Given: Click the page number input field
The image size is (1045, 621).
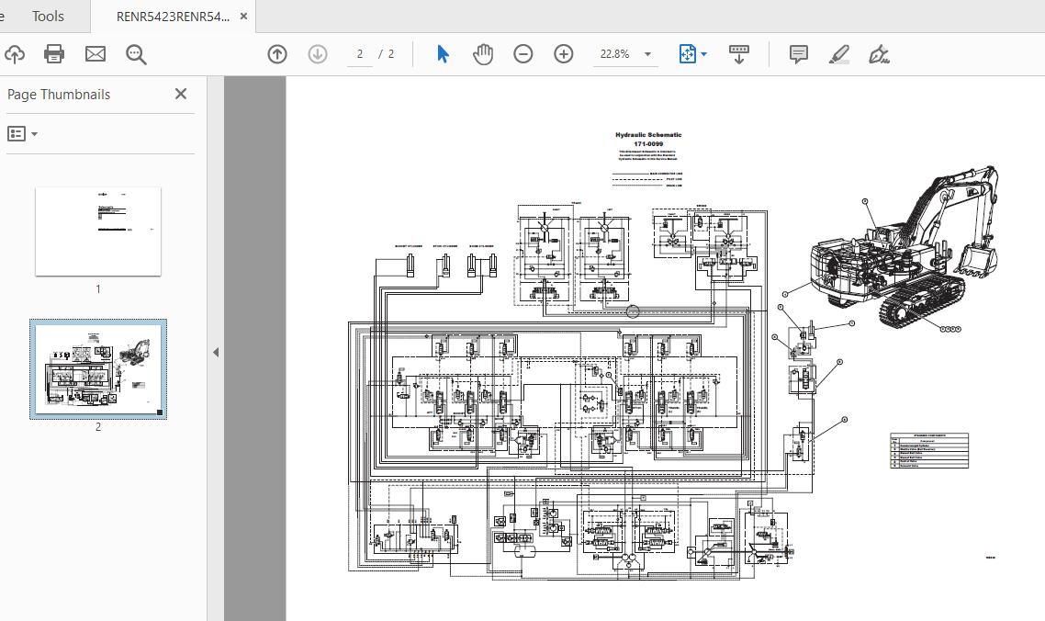Looking at the screenshot, I should point(360,54).
